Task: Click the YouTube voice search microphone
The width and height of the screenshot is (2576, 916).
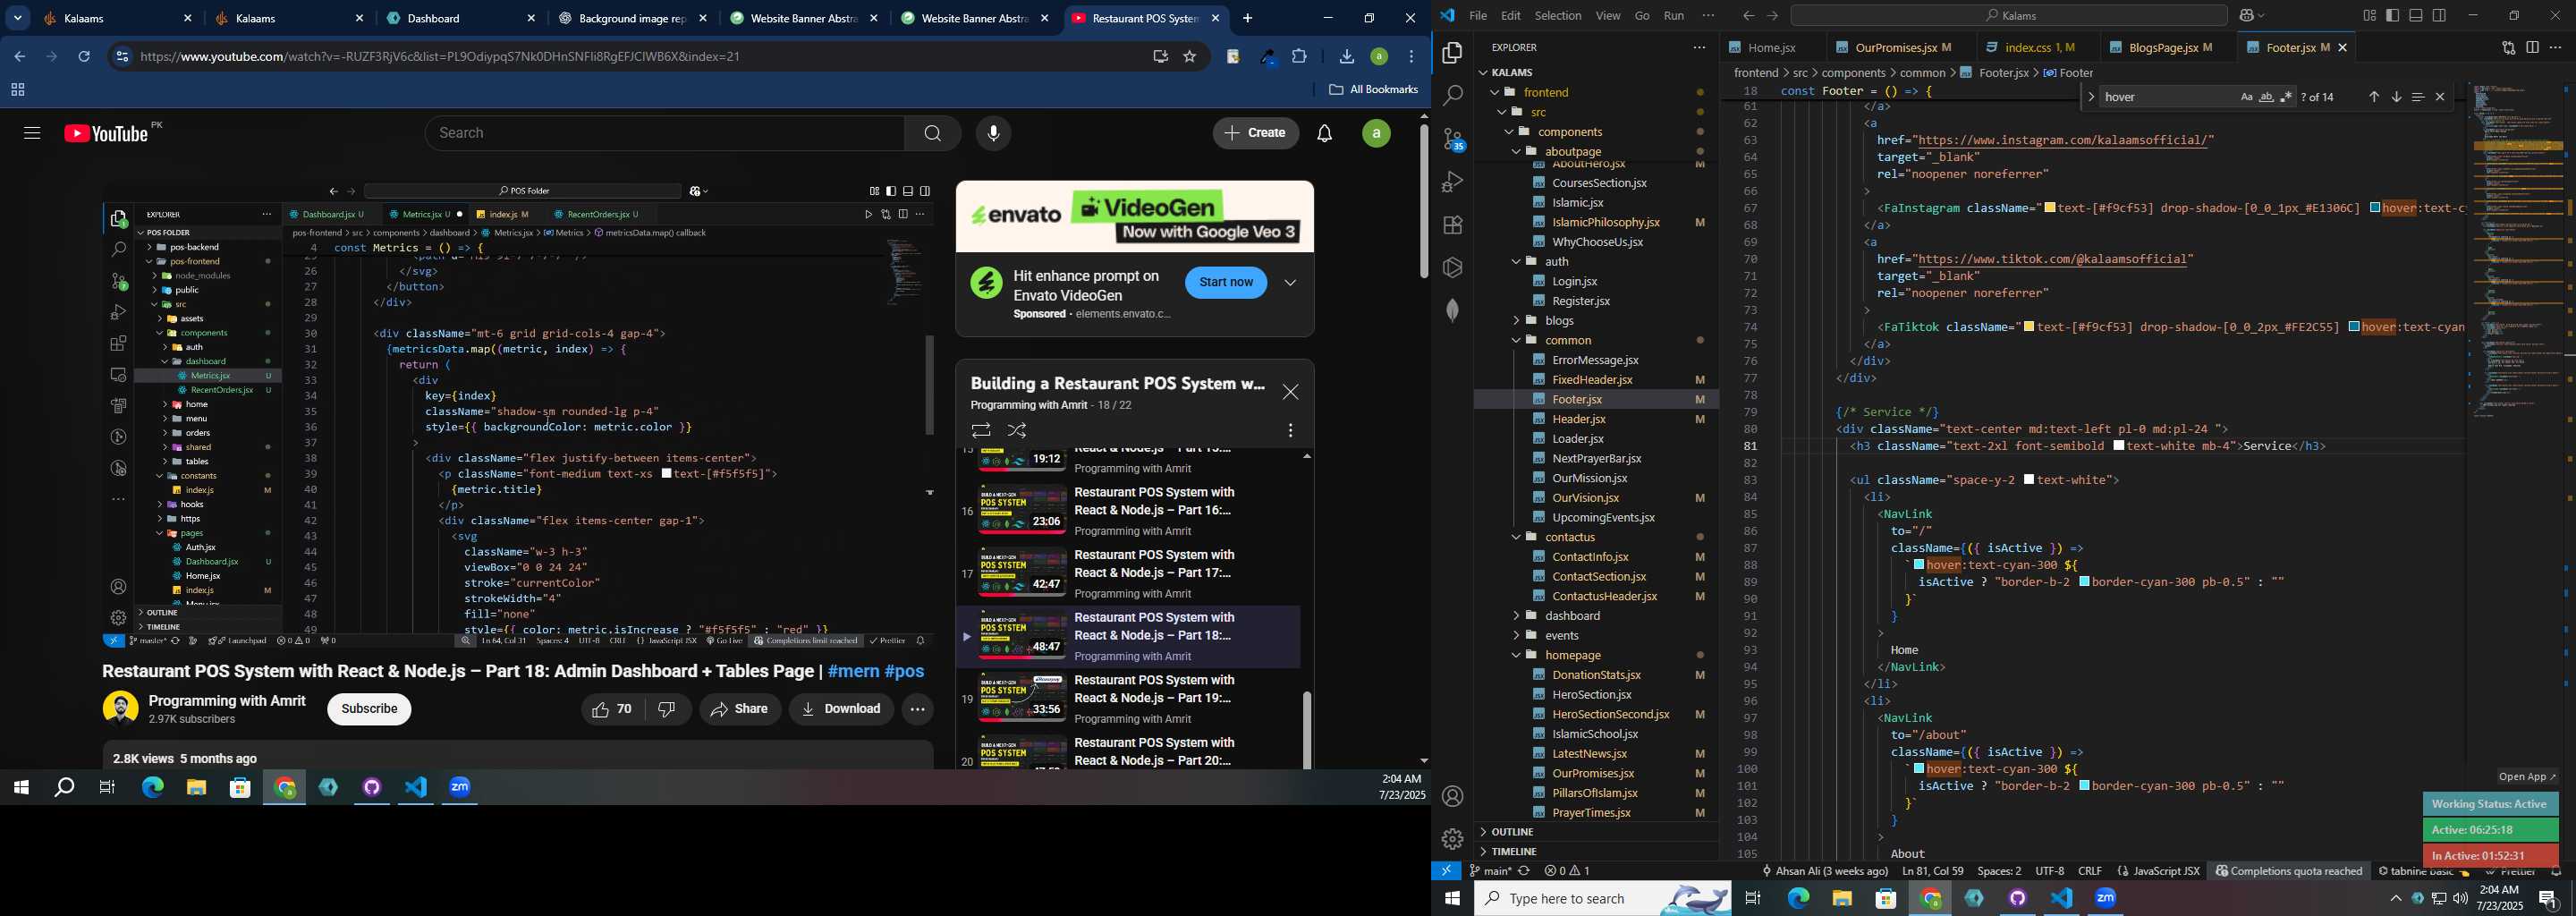Action: (993, 133)
